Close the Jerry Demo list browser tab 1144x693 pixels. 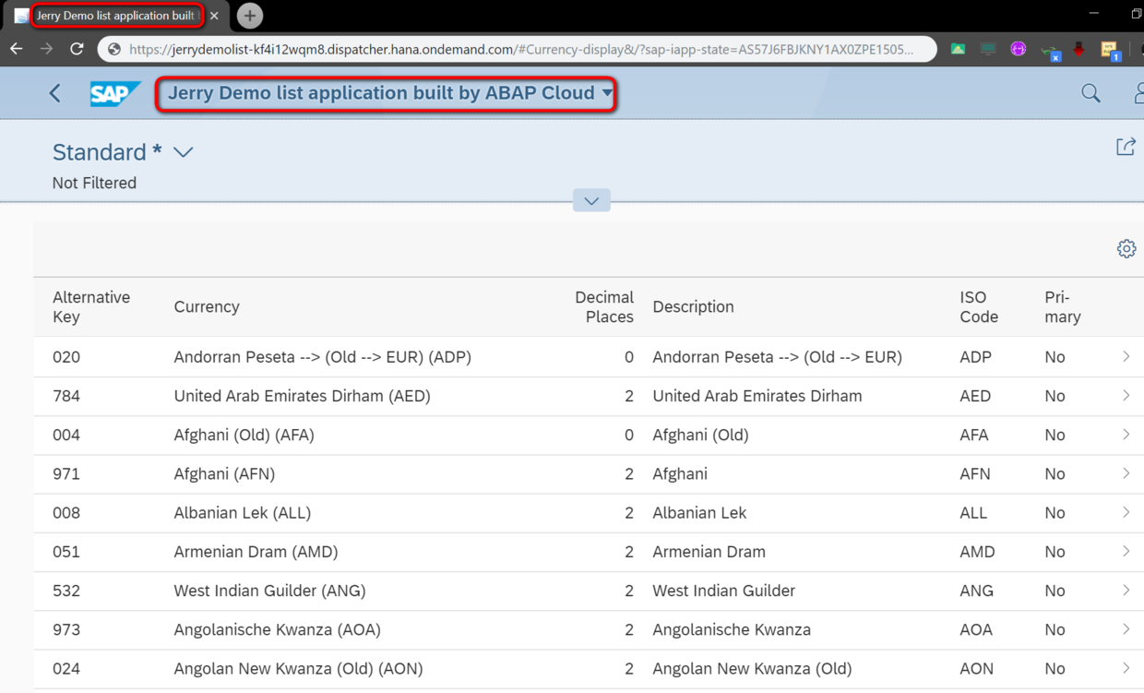coord(214,16)
